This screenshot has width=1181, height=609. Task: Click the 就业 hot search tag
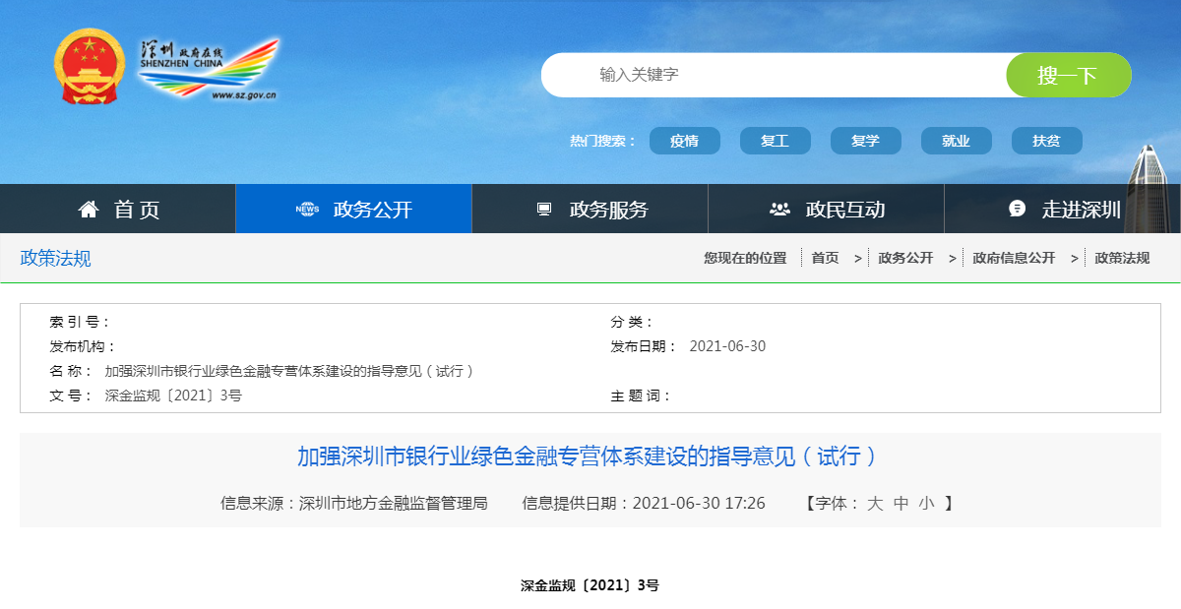pos(956,141)
